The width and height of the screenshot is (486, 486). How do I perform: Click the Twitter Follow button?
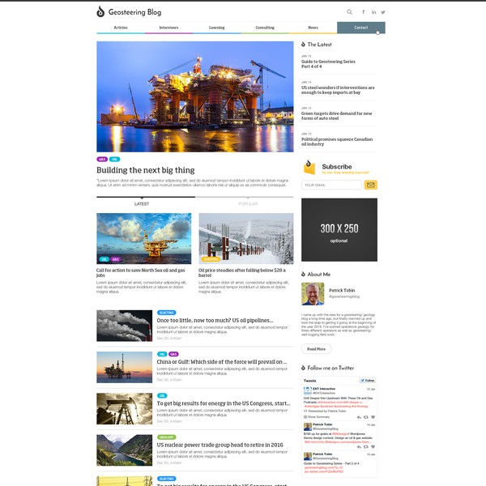click(x=367, y=381)
